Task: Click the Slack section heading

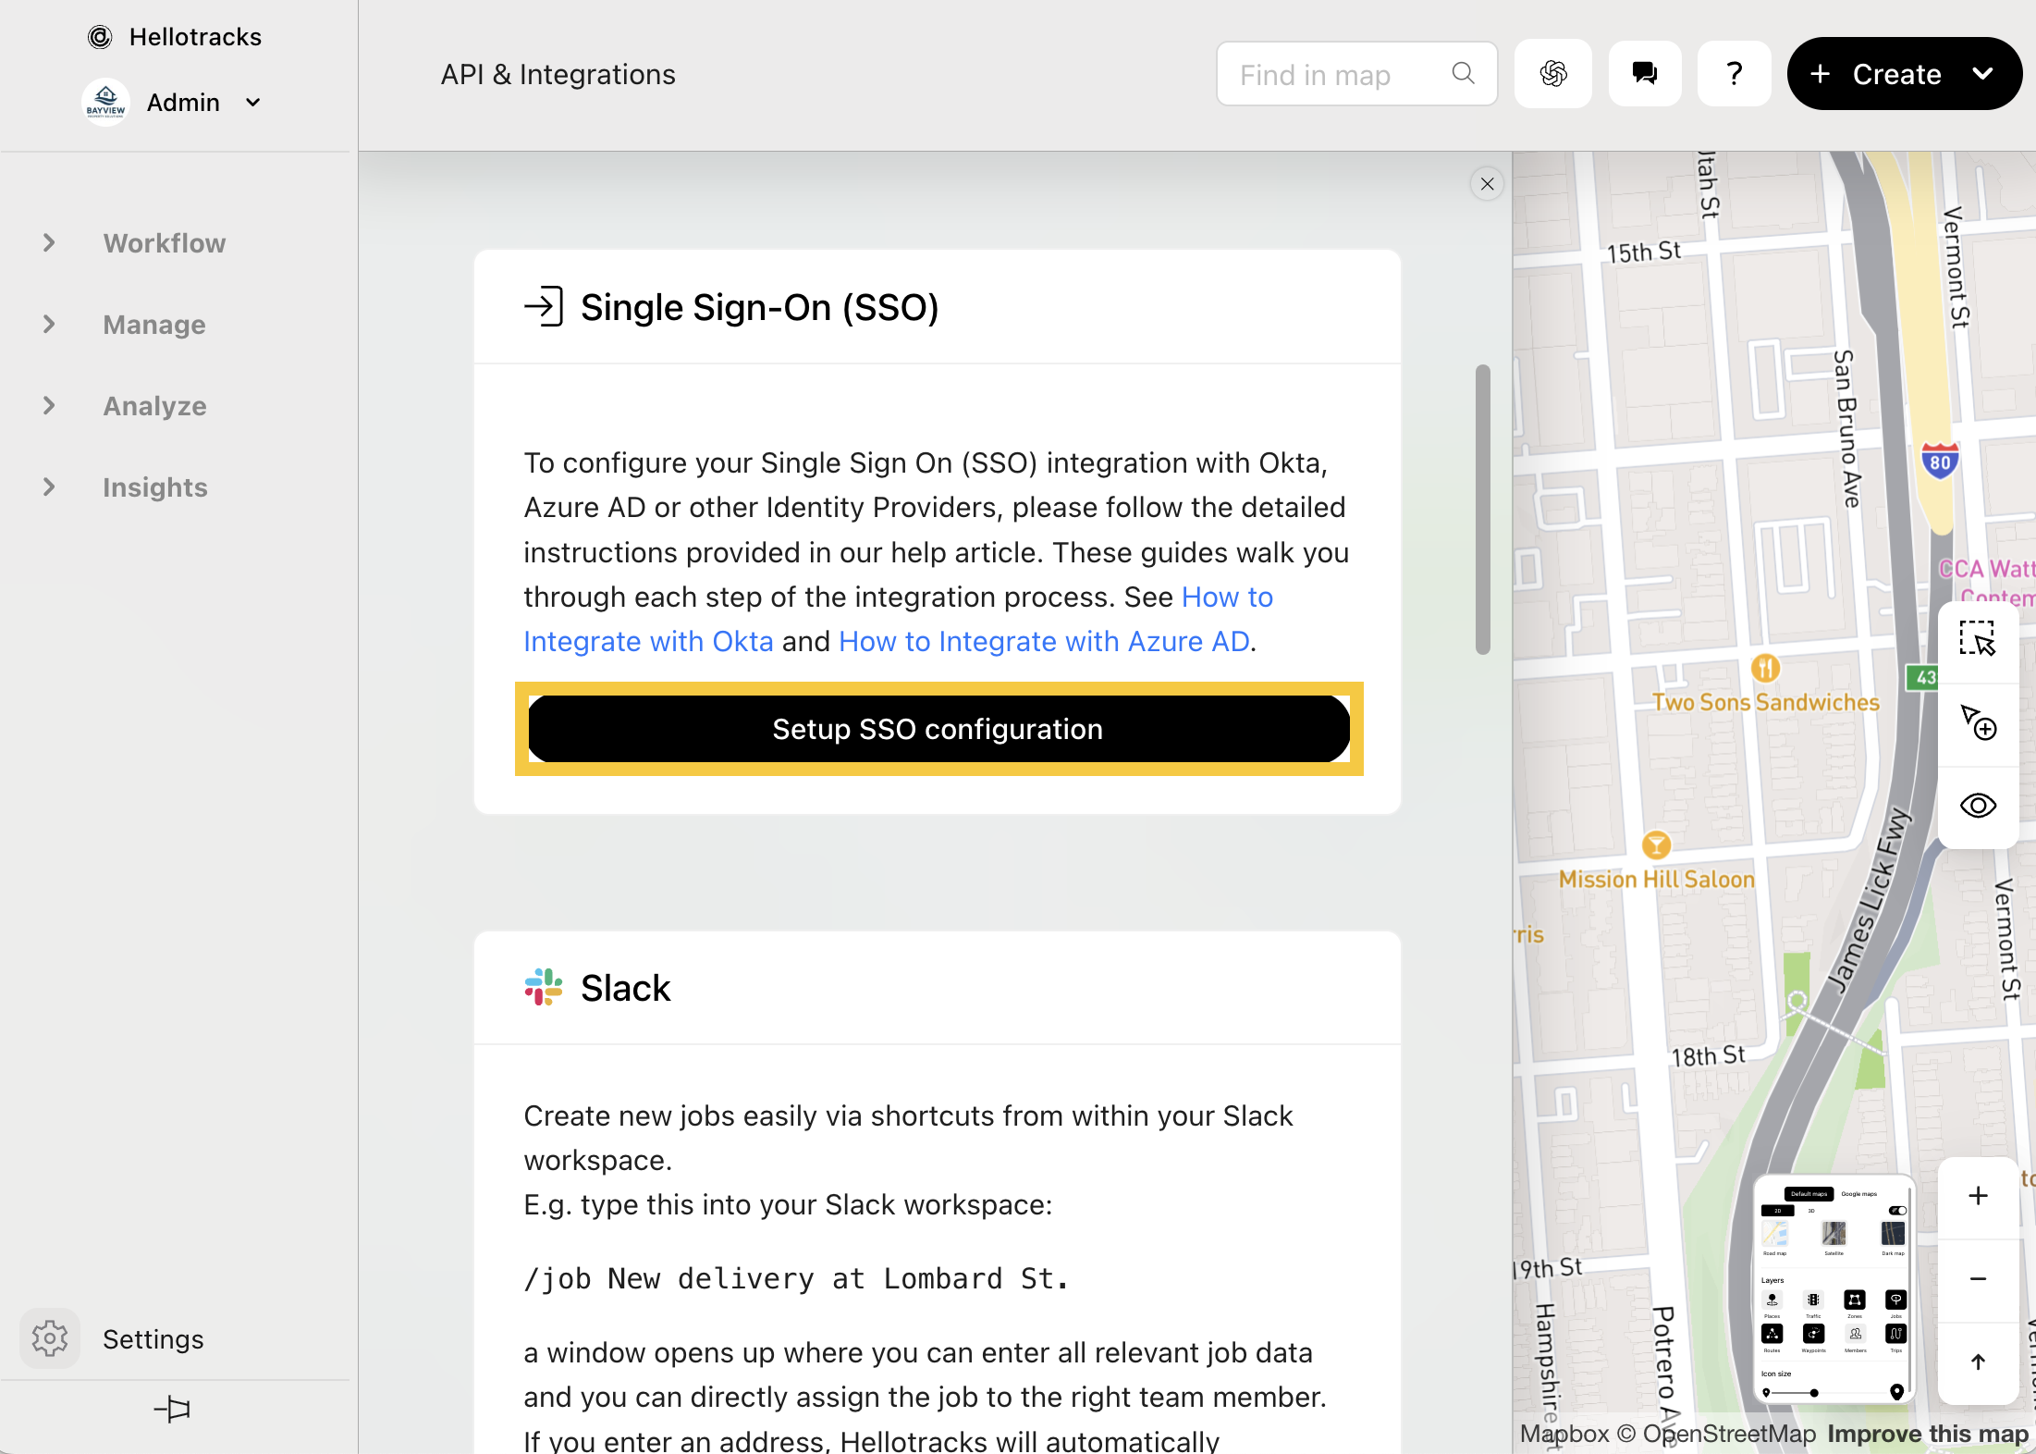Action: tap(625, 988)
